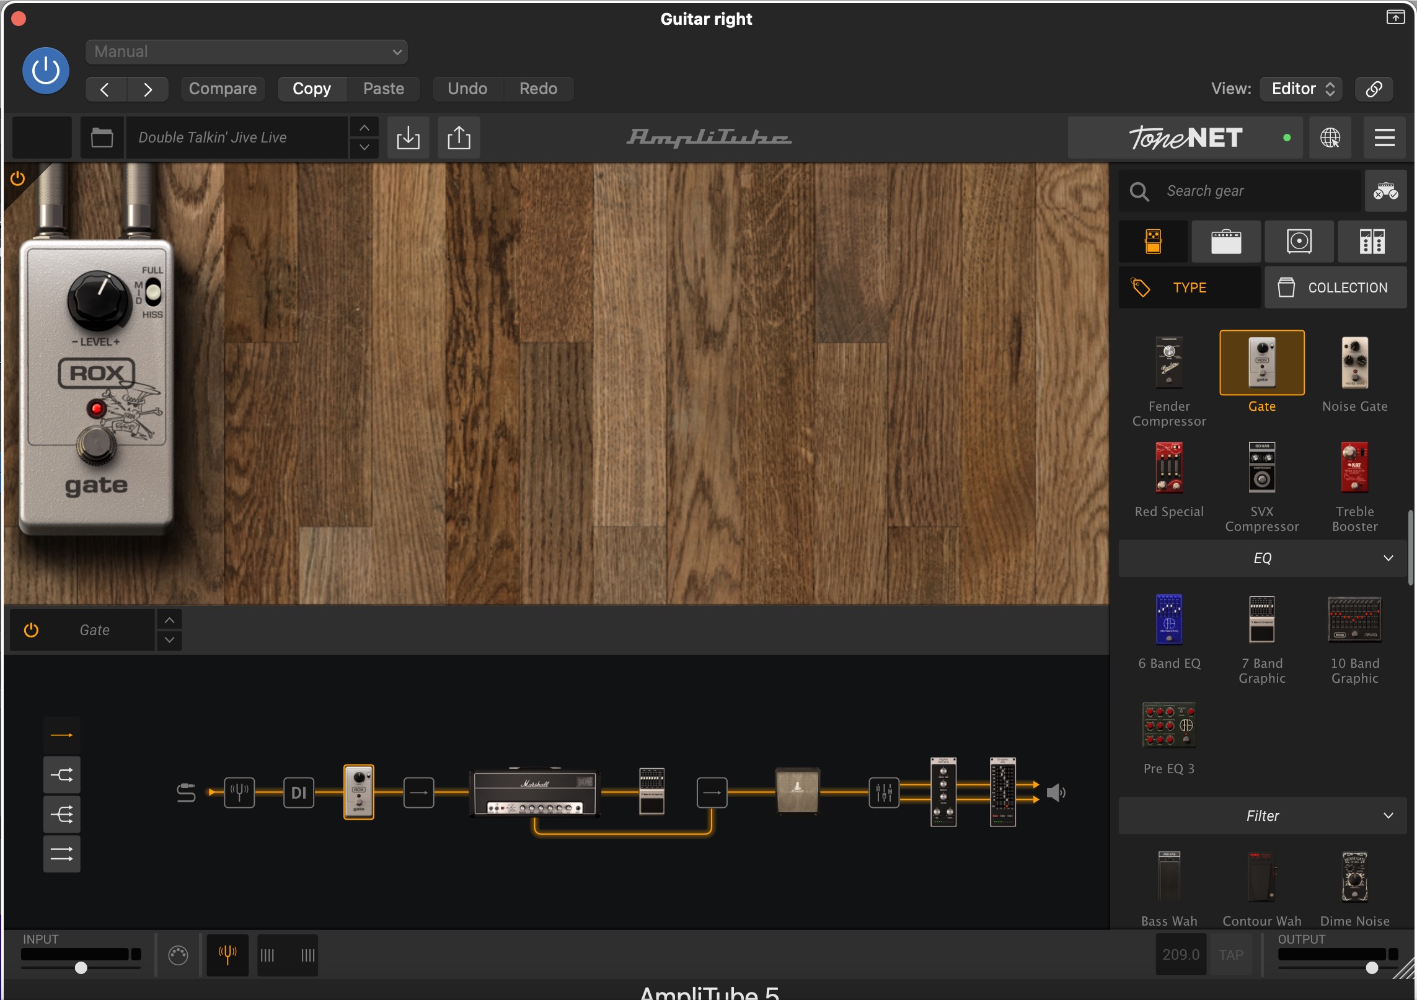This screenshot has height=1000, width=1417.
Task: Click the Compare button
Action: coord(223,89)
